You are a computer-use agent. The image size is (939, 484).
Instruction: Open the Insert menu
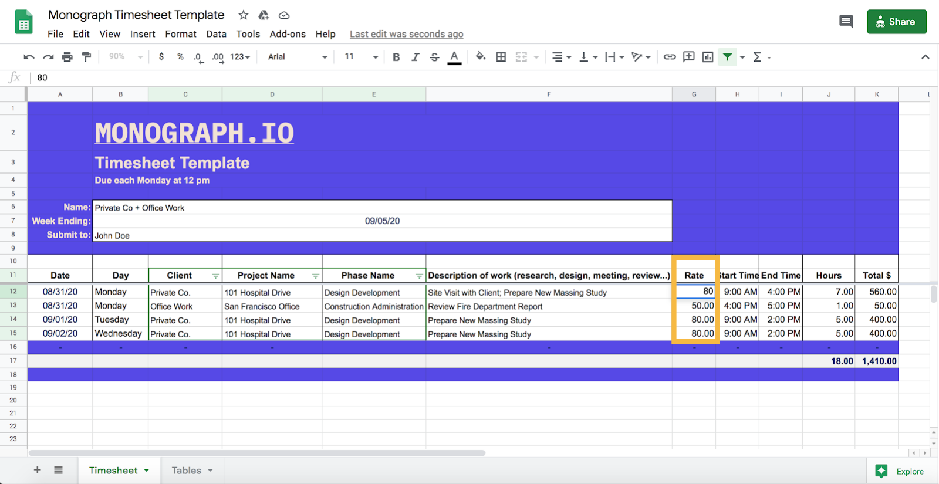(x=143, y=34)
